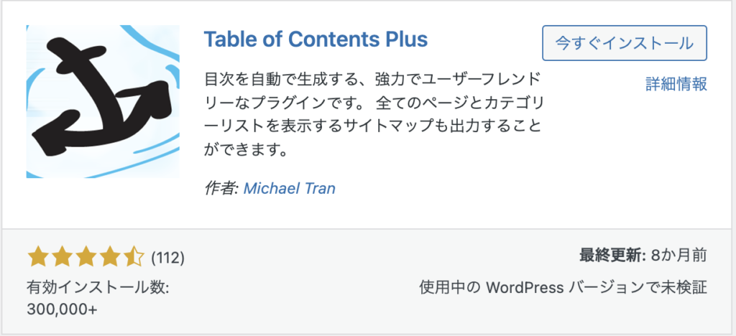Click the WordPress version compatibility notice
The image size is (736, 336).
[563, 288]
